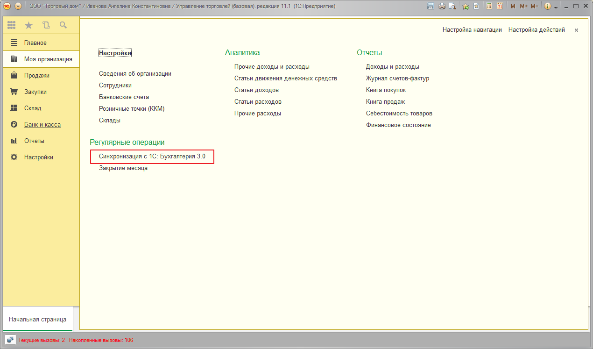Open the Сотрудники list

(x=115, y=85)
